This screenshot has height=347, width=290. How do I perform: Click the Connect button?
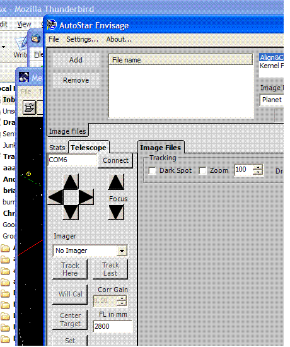pos(115,160)
